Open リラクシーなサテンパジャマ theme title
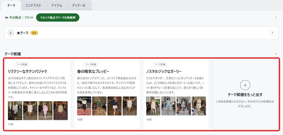 point(28,71)
